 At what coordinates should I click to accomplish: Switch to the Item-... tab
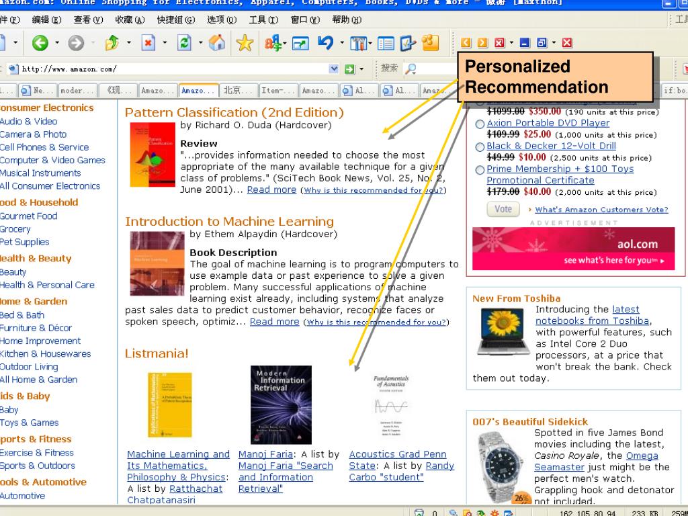point(278,91)
